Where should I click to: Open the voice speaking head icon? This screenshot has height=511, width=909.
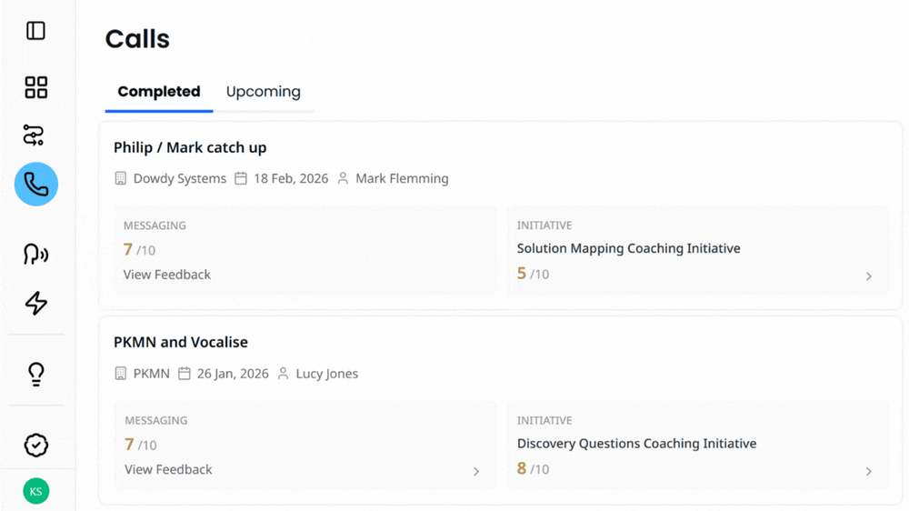click(35, 255)
